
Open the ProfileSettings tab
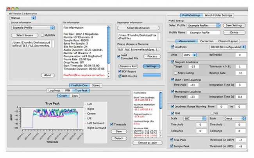pos(191,15)
